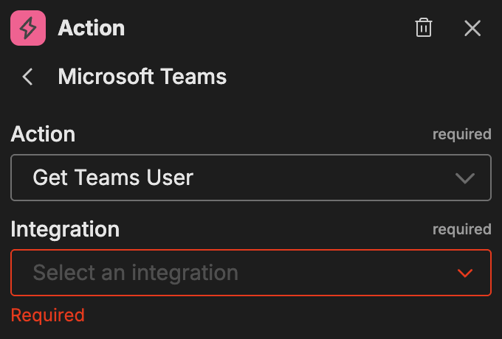Close the Action panel with the X
The image size is (502, 339).
(x=472, y=29)
